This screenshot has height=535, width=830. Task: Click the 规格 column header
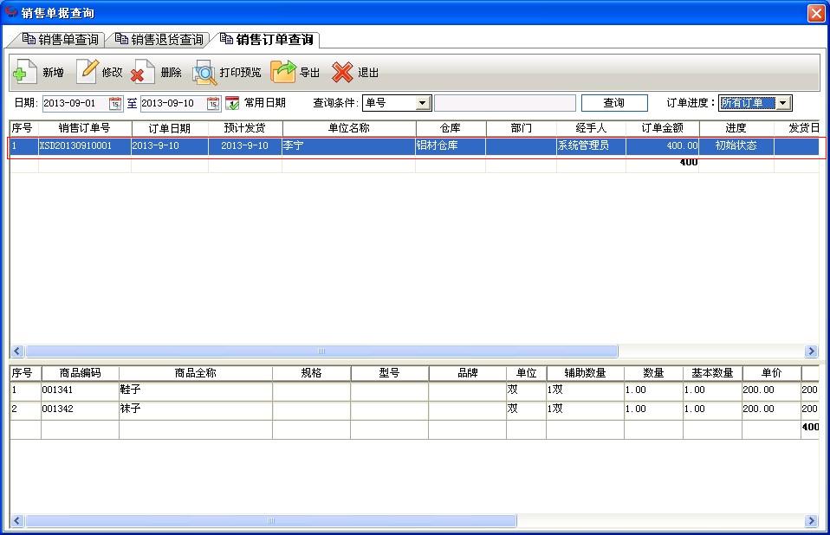[311, 373]
